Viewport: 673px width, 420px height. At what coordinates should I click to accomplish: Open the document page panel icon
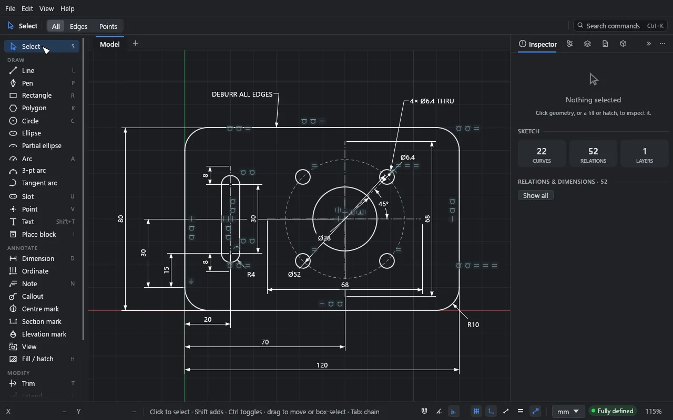click(605, 44)
